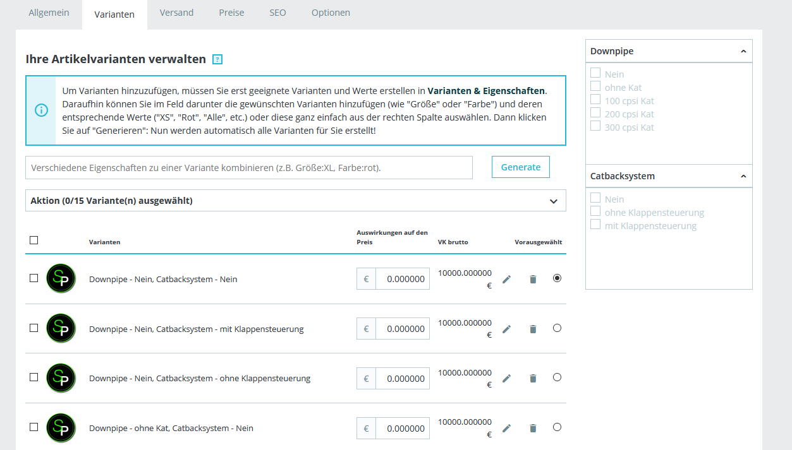Switch to the Versand tab

(x=176, y=13)
